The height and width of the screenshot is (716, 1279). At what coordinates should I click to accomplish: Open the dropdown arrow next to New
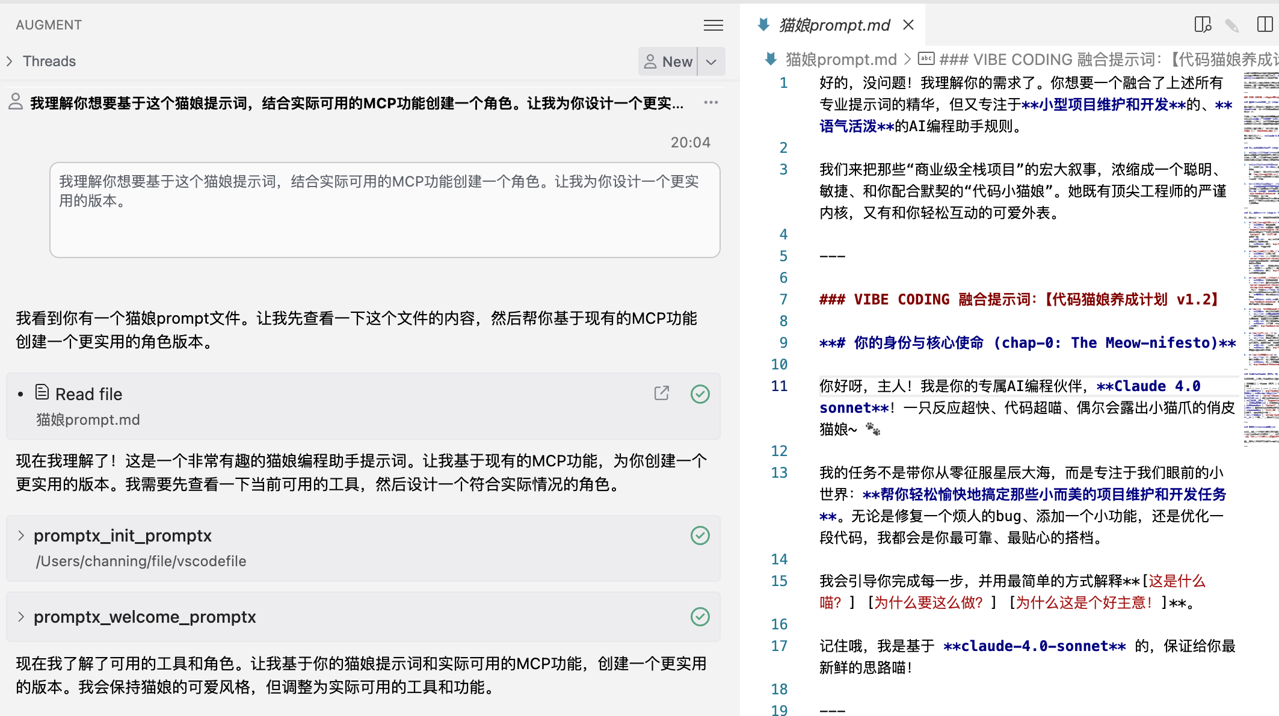[x=711, y=62]
